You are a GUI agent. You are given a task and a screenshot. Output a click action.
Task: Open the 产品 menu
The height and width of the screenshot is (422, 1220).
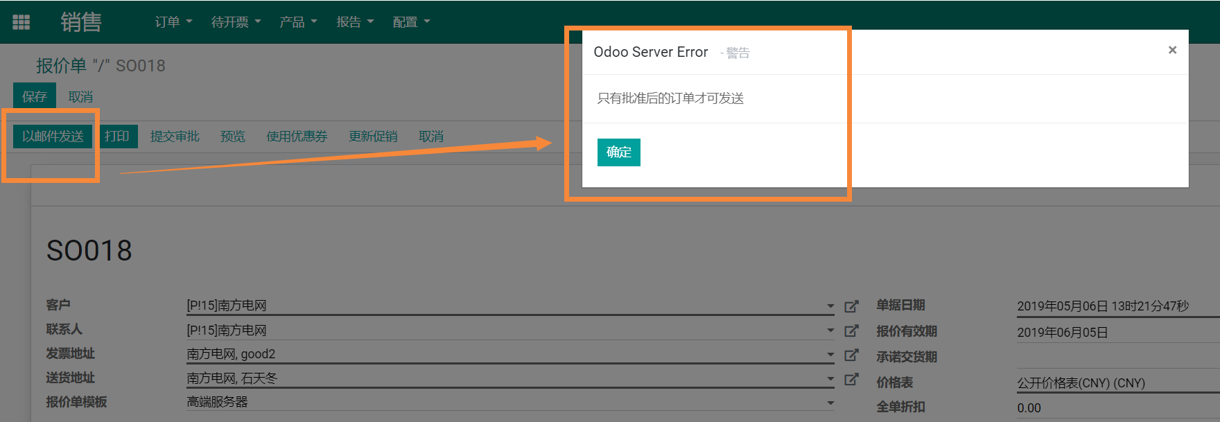297,22
